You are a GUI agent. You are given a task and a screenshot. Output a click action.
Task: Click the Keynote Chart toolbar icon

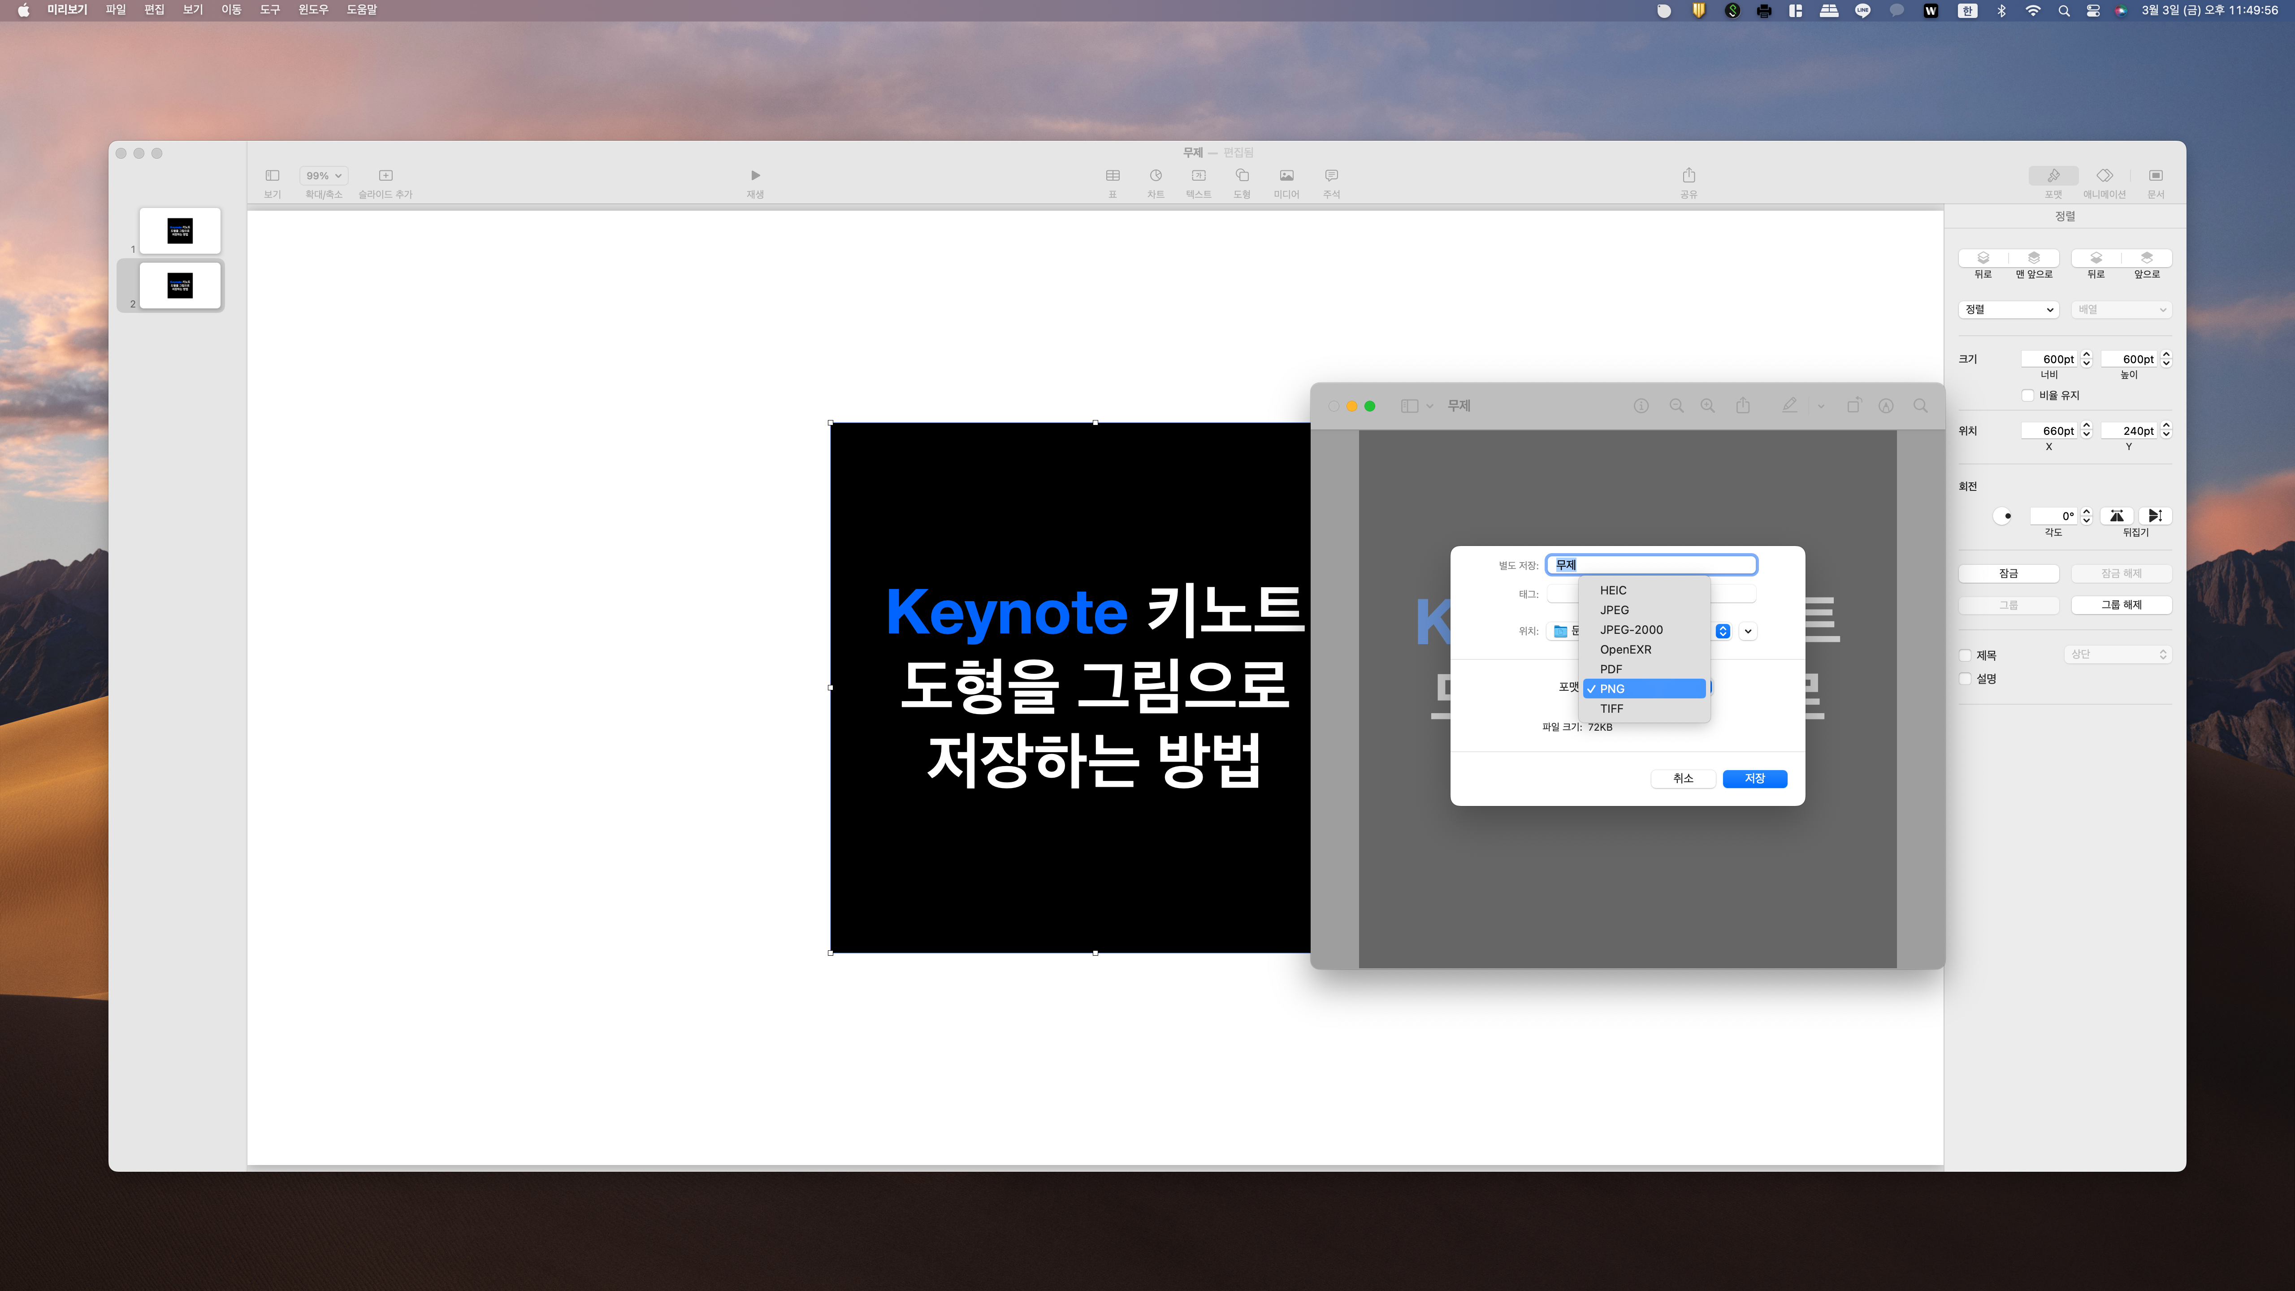[1156, 176]
